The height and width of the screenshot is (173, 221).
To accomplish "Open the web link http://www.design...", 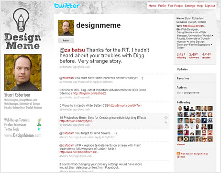I will point(194,26).
